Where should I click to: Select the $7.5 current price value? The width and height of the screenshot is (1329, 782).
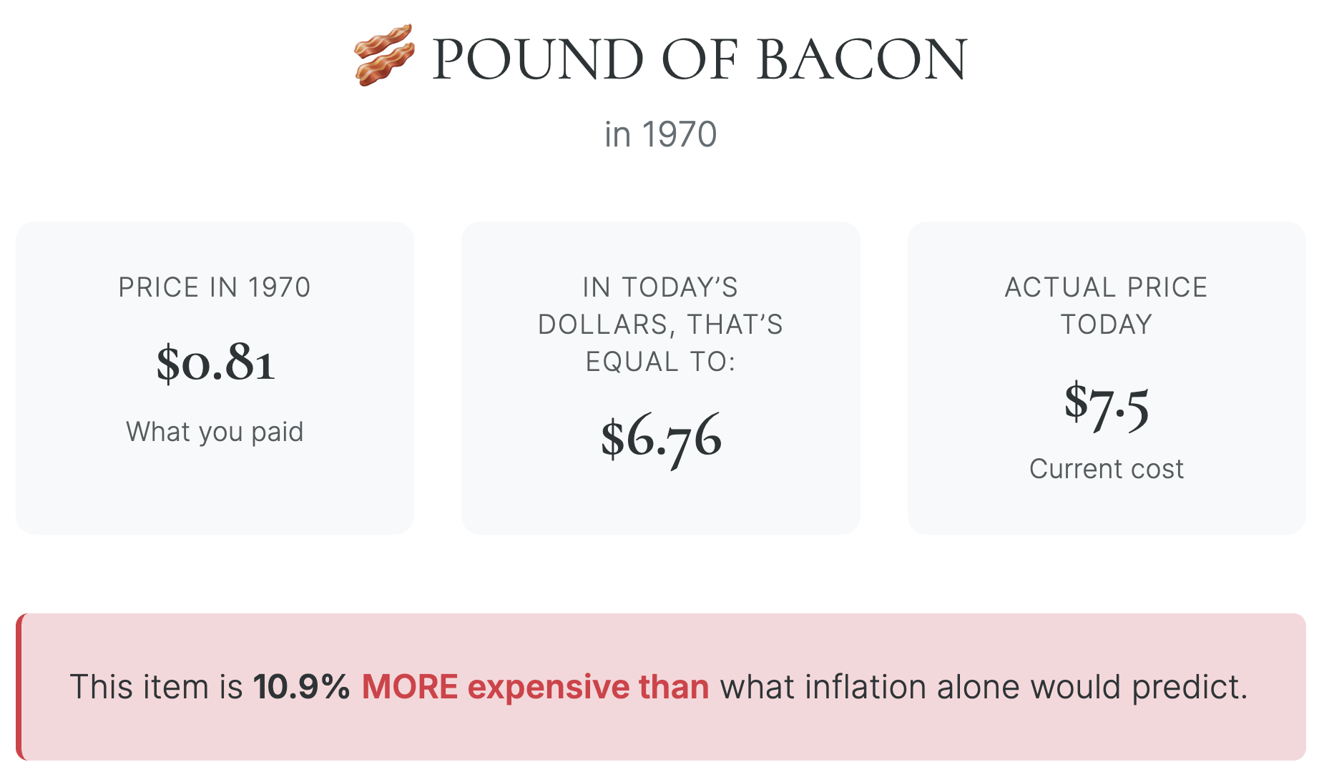[x=1106, y=405]
